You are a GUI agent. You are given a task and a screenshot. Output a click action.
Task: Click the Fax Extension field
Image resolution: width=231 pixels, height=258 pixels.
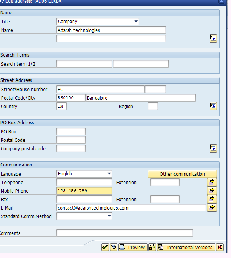(x=165, y=199)
